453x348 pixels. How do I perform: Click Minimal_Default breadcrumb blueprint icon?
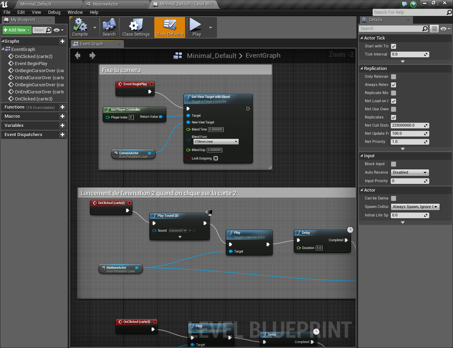pos(178,55)
